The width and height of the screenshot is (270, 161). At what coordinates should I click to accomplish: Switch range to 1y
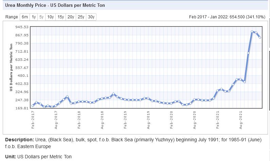(34, 17)
